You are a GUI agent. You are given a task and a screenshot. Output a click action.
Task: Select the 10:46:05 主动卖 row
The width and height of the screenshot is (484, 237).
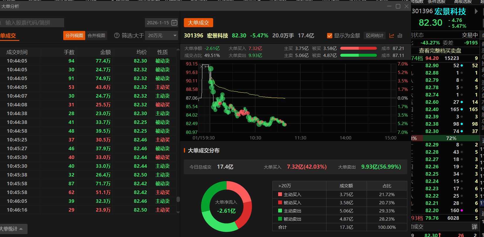[88, 201]
